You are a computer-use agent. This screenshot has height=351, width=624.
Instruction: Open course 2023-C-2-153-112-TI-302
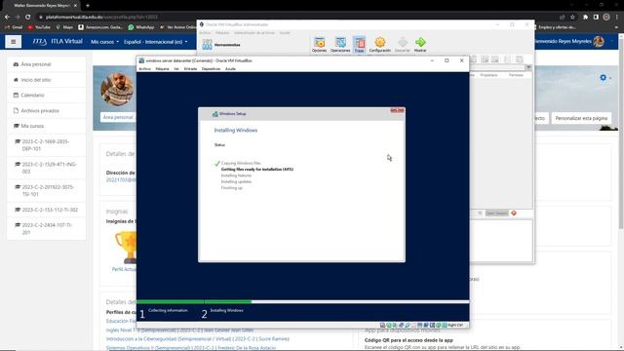tap(46, 210)
